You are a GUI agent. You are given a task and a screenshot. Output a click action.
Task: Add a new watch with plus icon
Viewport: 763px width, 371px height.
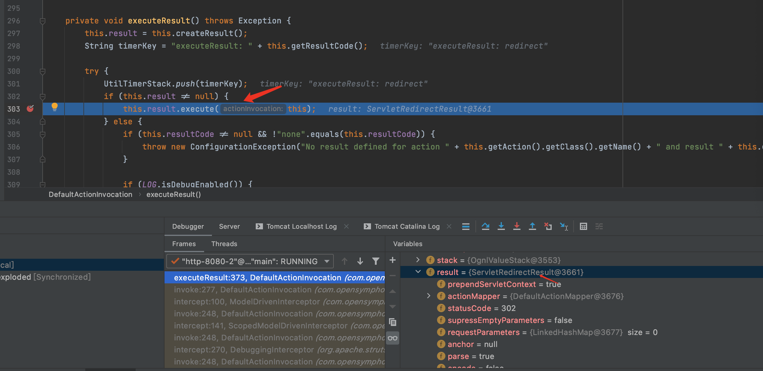click(x=392, y=260)
